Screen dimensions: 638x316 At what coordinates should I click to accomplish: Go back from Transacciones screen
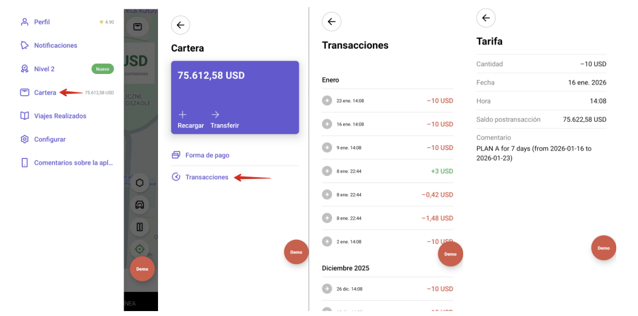click(331, 22)
